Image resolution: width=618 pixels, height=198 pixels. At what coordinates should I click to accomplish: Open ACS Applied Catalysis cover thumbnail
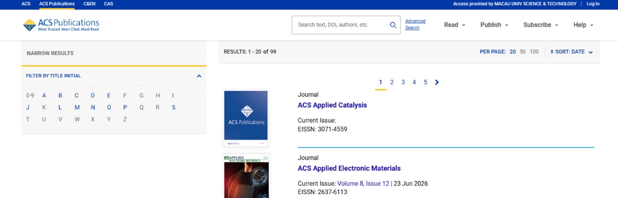[x=246, y=118]
